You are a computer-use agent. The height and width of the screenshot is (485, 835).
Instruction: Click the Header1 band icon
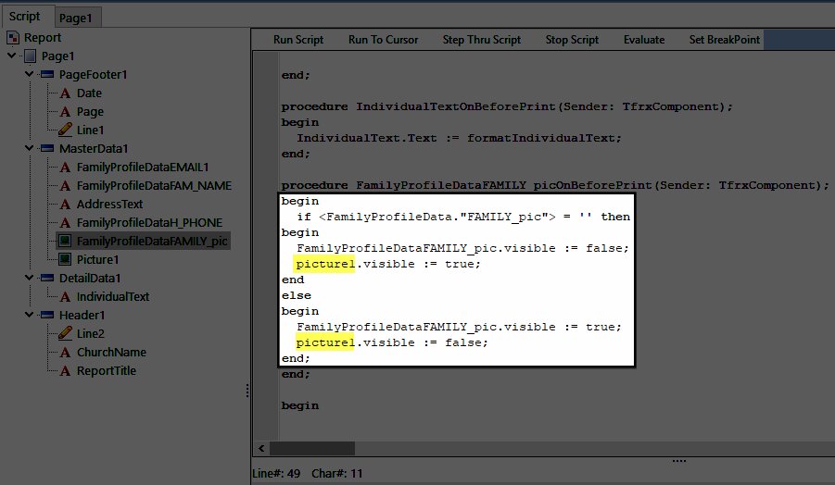[x=47, y=316]
